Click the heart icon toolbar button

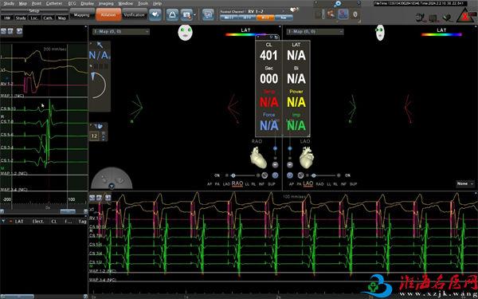coord(155,14)
